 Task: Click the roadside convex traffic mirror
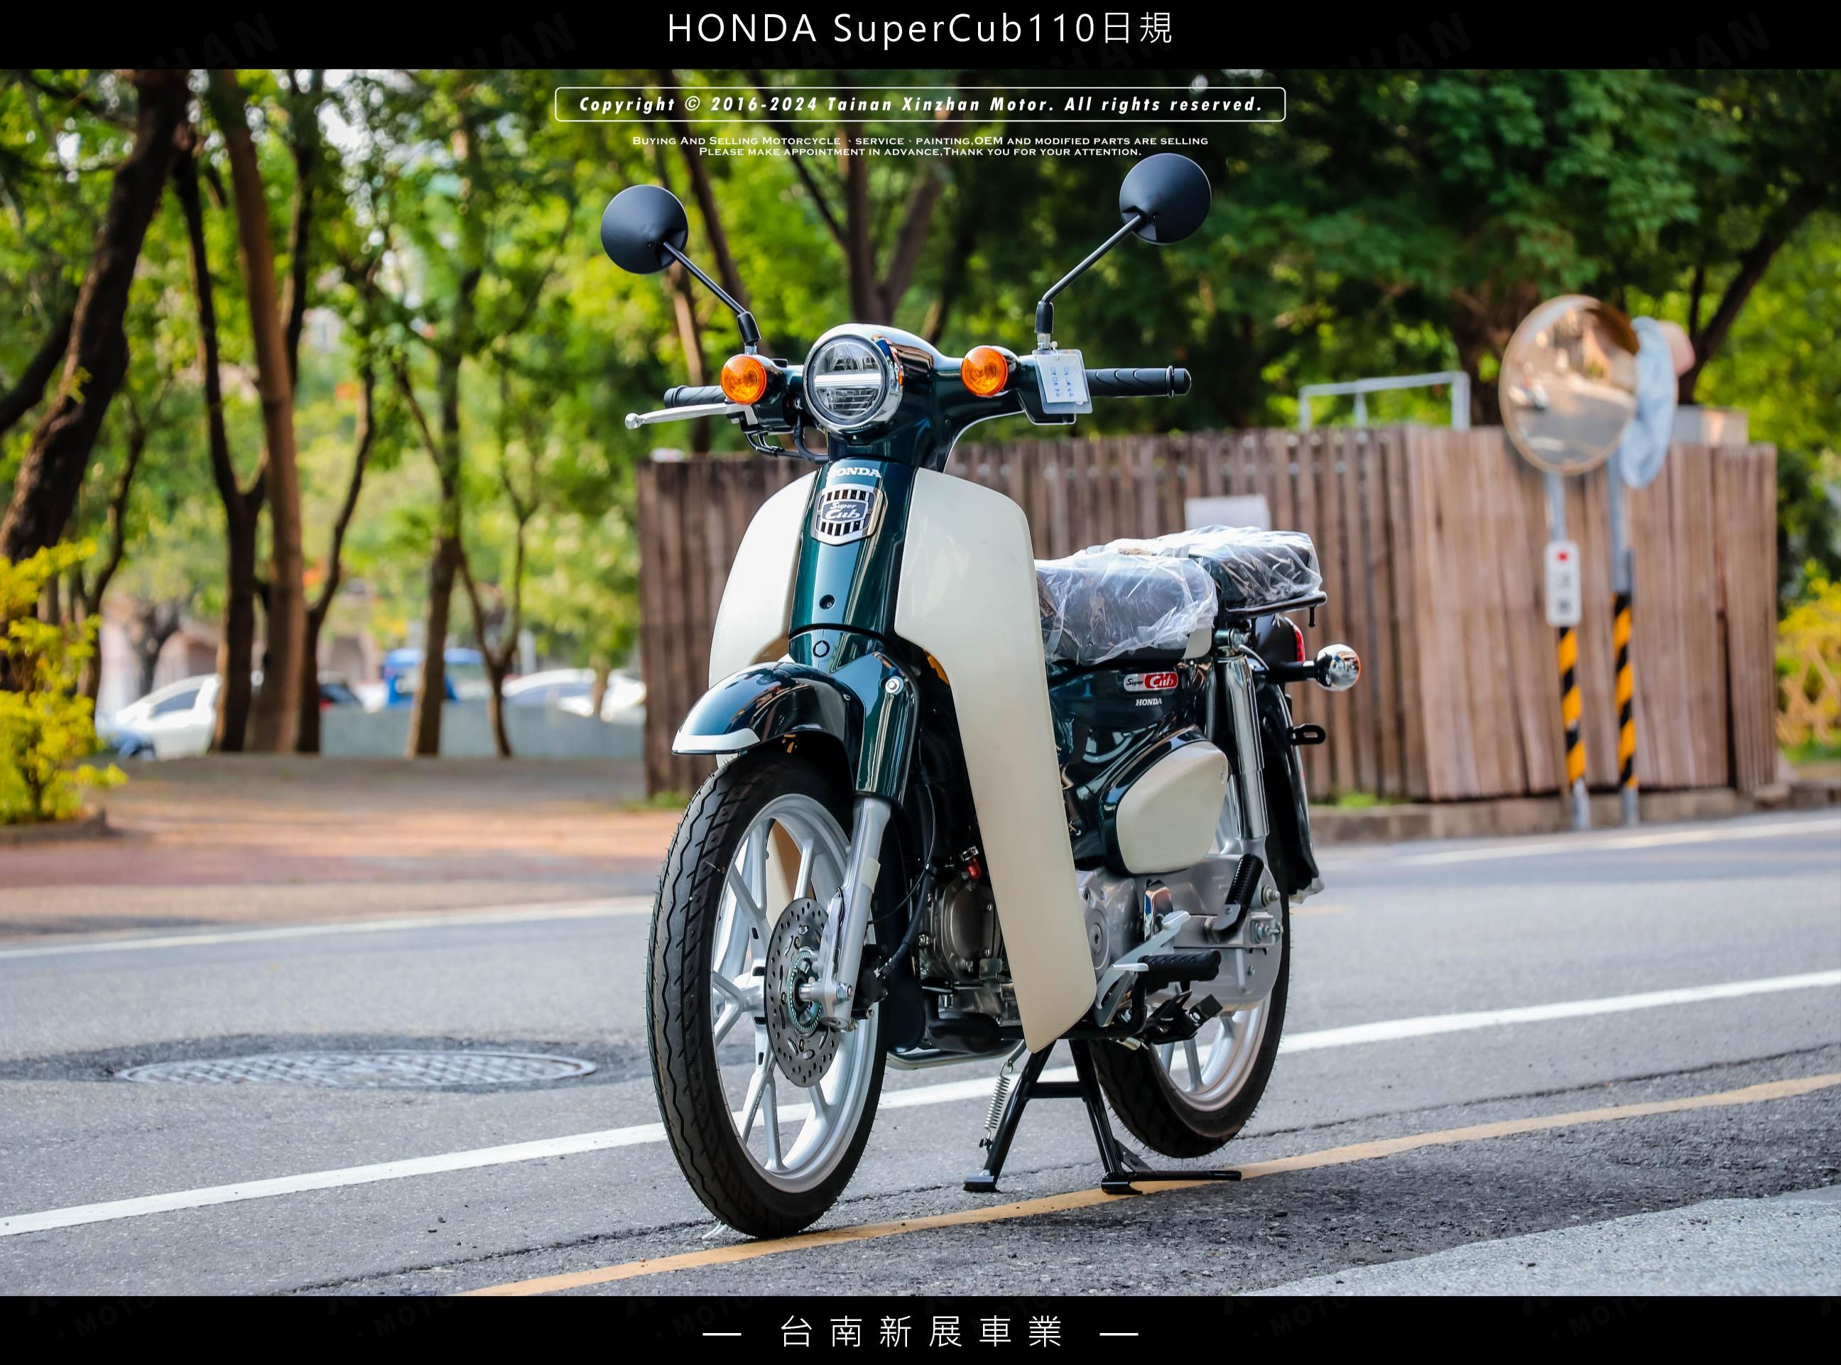coord(1568,384)
